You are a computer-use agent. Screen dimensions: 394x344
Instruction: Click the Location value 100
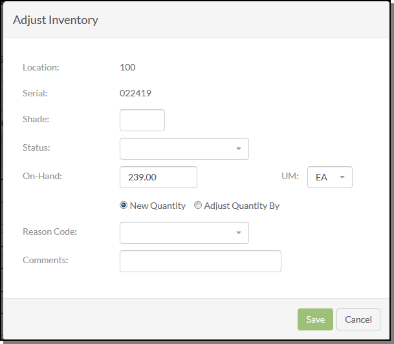[x=127, y=67]
